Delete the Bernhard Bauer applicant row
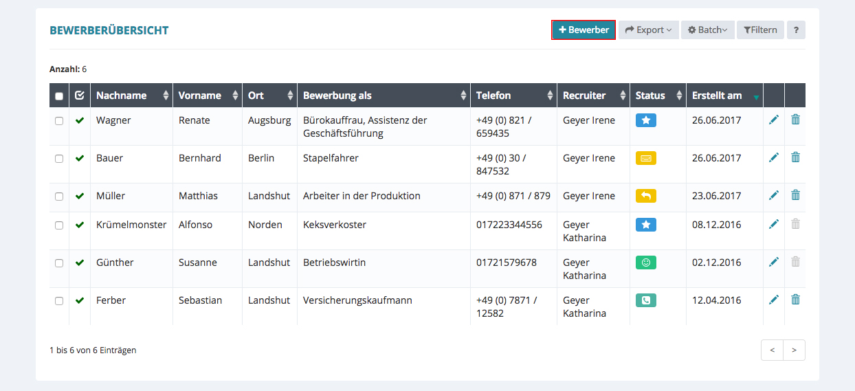Image resolution: width=855 pixels, height=391 pixels. tap(795, 158)
